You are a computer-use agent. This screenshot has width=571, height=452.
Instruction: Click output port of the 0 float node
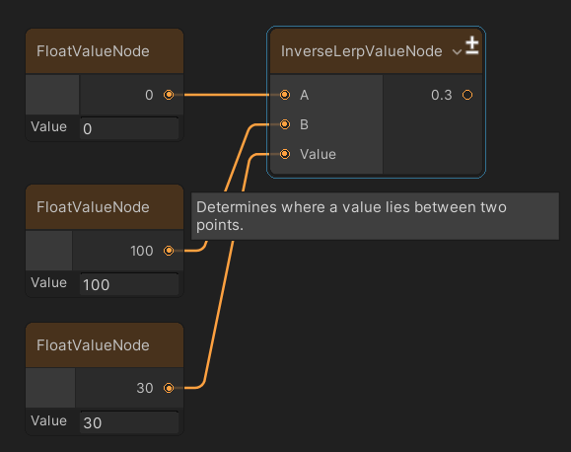pyautogui.click(x=169, y=95)
